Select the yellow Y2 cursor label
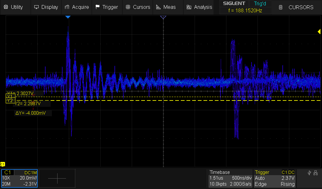Screen dimensions: 322x189 tap(10, 100)
